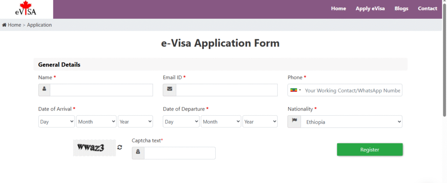The width and height of the screenshot is (447, 183).
Task: Click into the Name text field
Action: point(101,90)
